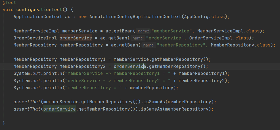
Task: Click the name: hint before "memberRepository"
Action: (149, 45)
